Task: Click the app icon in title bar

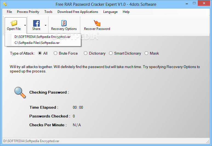Action: coord(5,4)
